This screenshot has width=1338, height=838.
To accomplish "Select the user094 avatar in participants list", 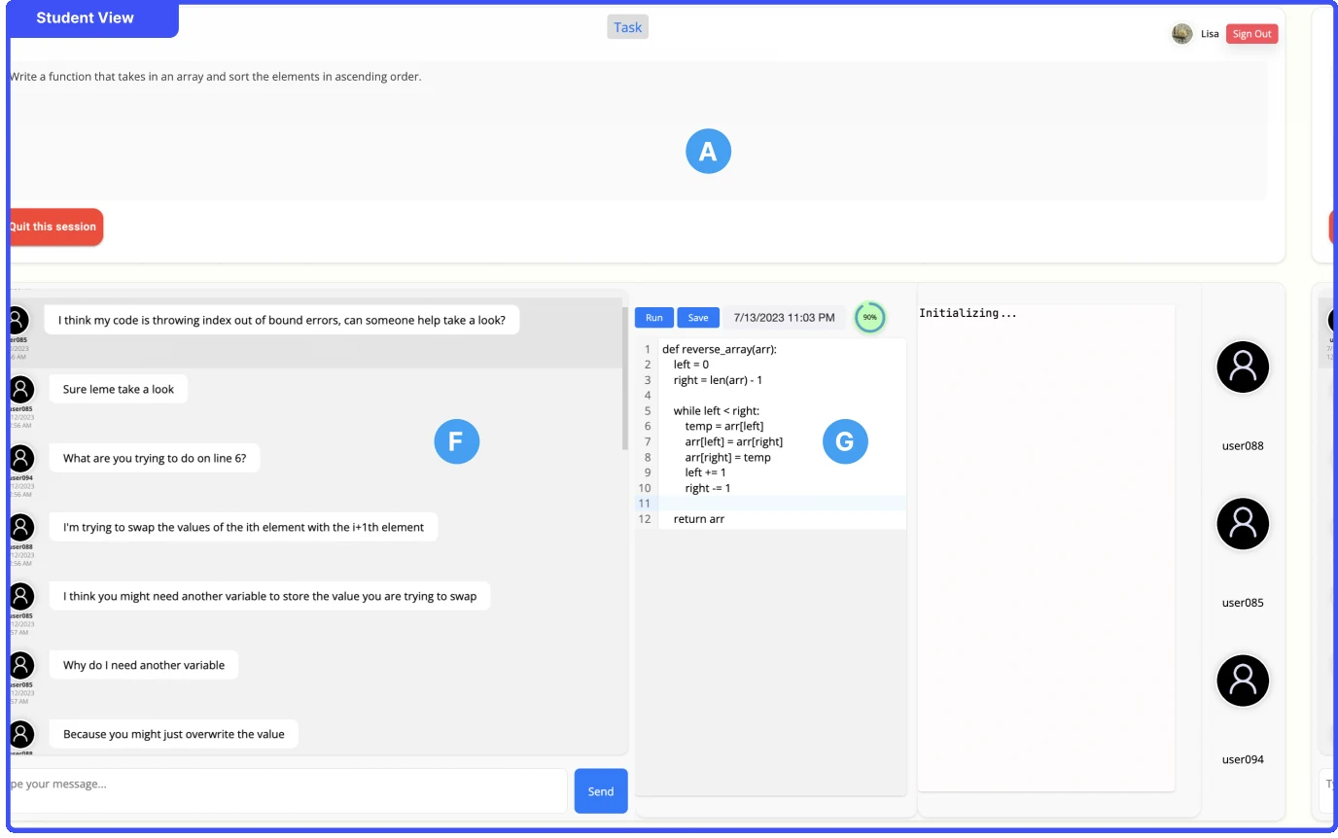I will [x=1243, y=681].
